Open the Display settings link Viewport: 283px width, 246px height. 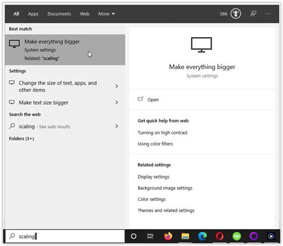153,177
